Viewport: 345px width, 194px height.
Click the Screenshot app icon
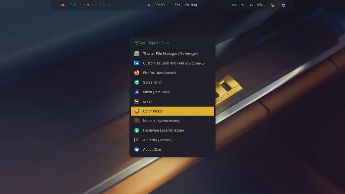[x=137, y=82]
